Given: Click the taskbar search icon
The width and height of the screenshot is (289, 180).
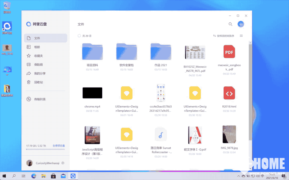Looking at the screenshot, I should (x=14, y=176).
